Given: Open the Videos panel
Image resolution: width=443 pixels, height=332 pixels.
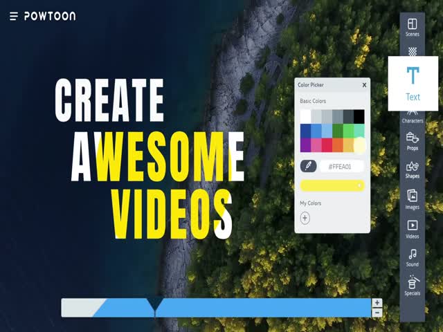Looking at the screenshot, I should coord(412,229).
